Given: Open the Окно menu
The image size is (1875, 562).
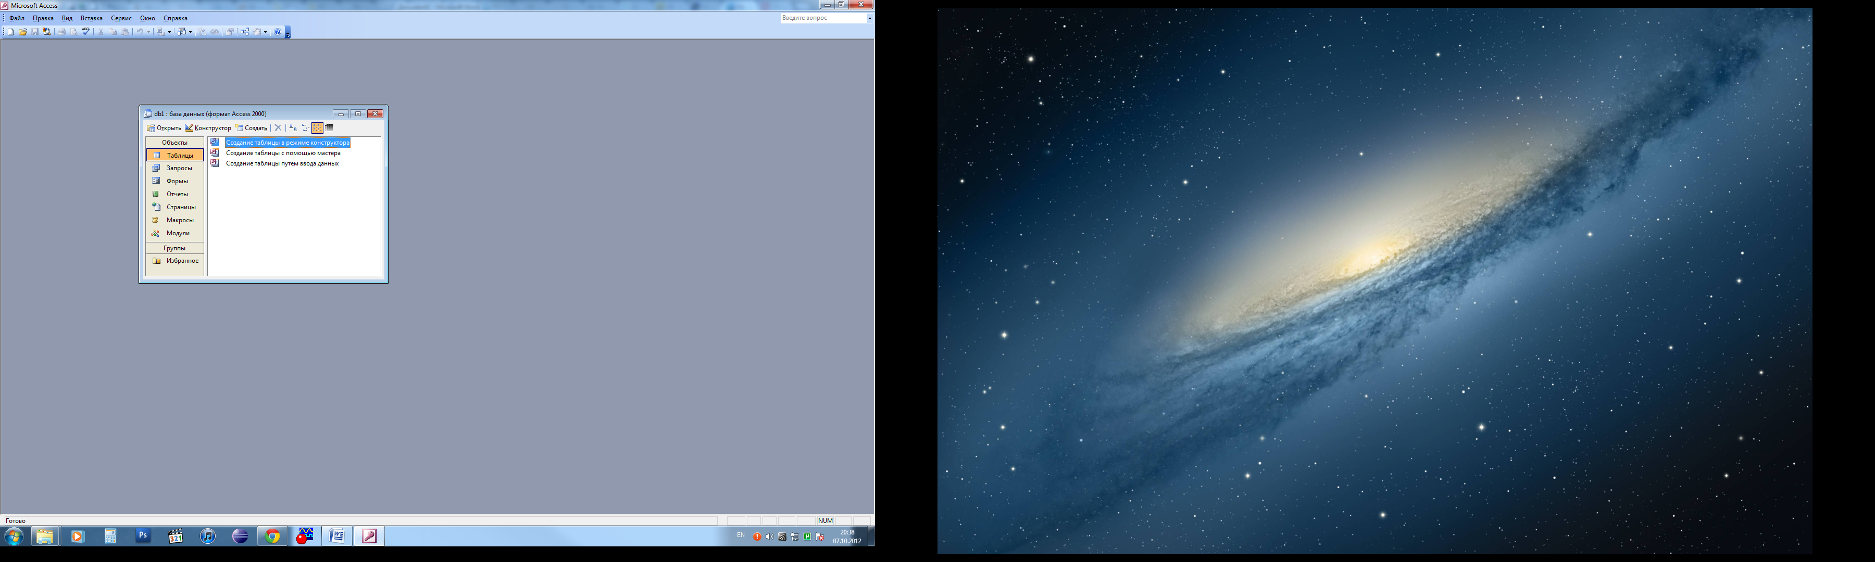Looking at the screenshot, I should tap(147, 18).
